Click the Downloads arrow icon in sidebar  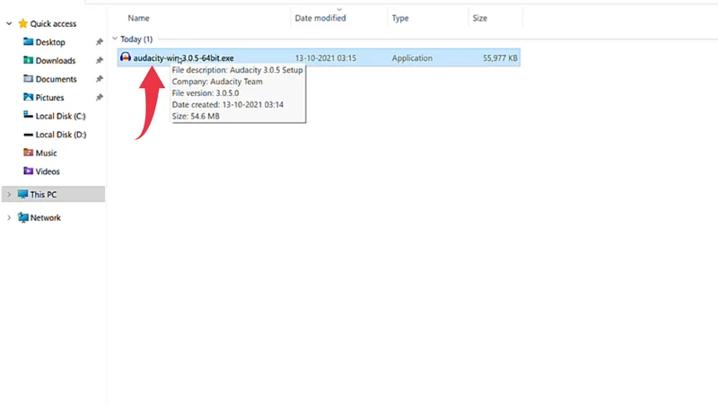28,61
